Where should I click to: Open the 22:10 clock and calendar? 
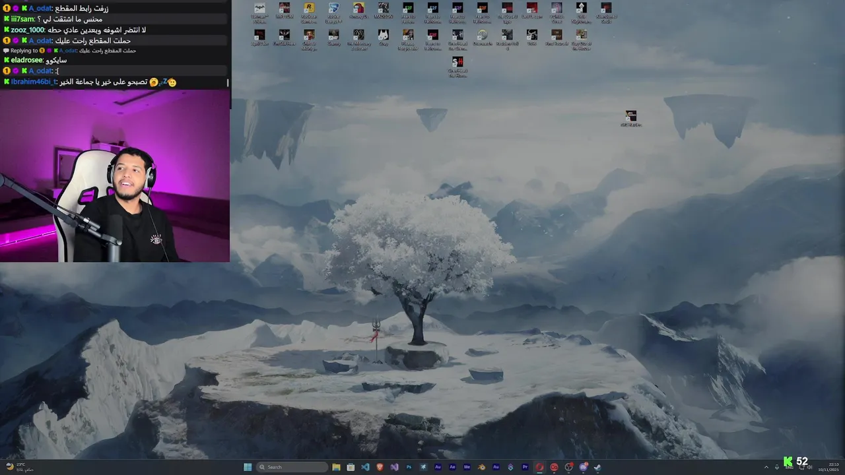(x=828, y=467)
